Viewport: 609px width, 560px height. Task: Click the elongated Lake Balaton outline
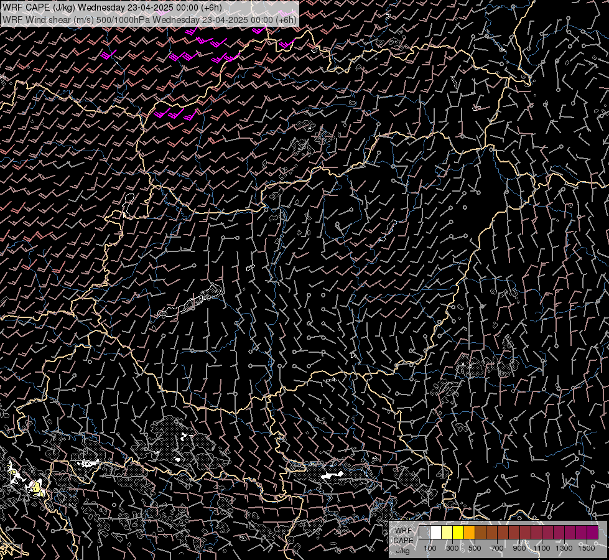click(190, 301)
